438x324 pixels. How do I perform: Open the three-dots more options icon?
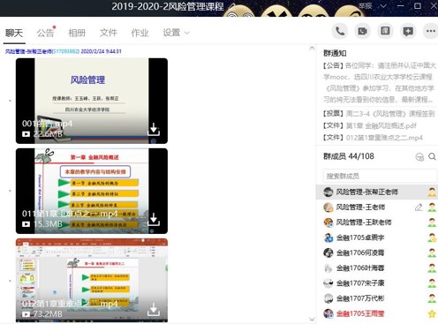430,31
